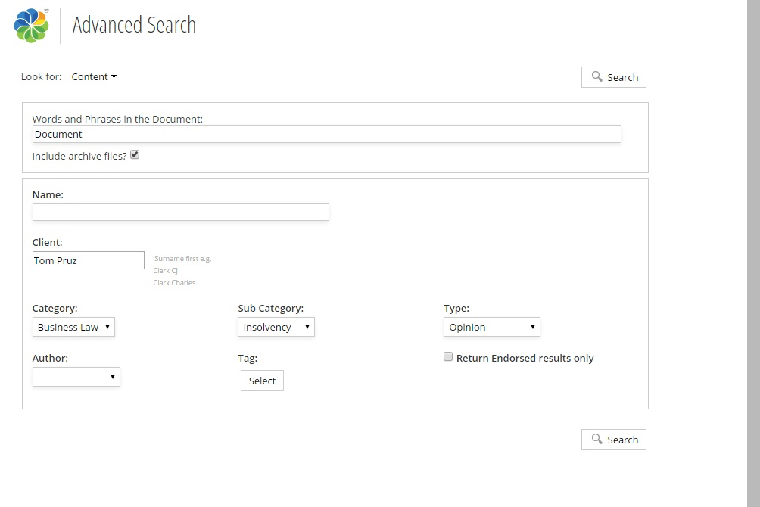Click the Name input field
Image resolution: width=760 pixels, height=507 pixels.
181,212
